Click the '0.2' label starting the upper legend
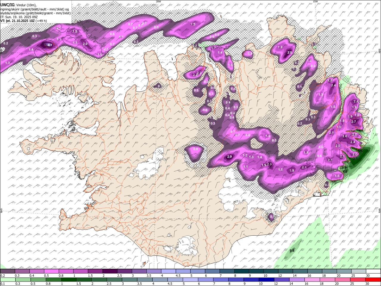 pos(2,276)
